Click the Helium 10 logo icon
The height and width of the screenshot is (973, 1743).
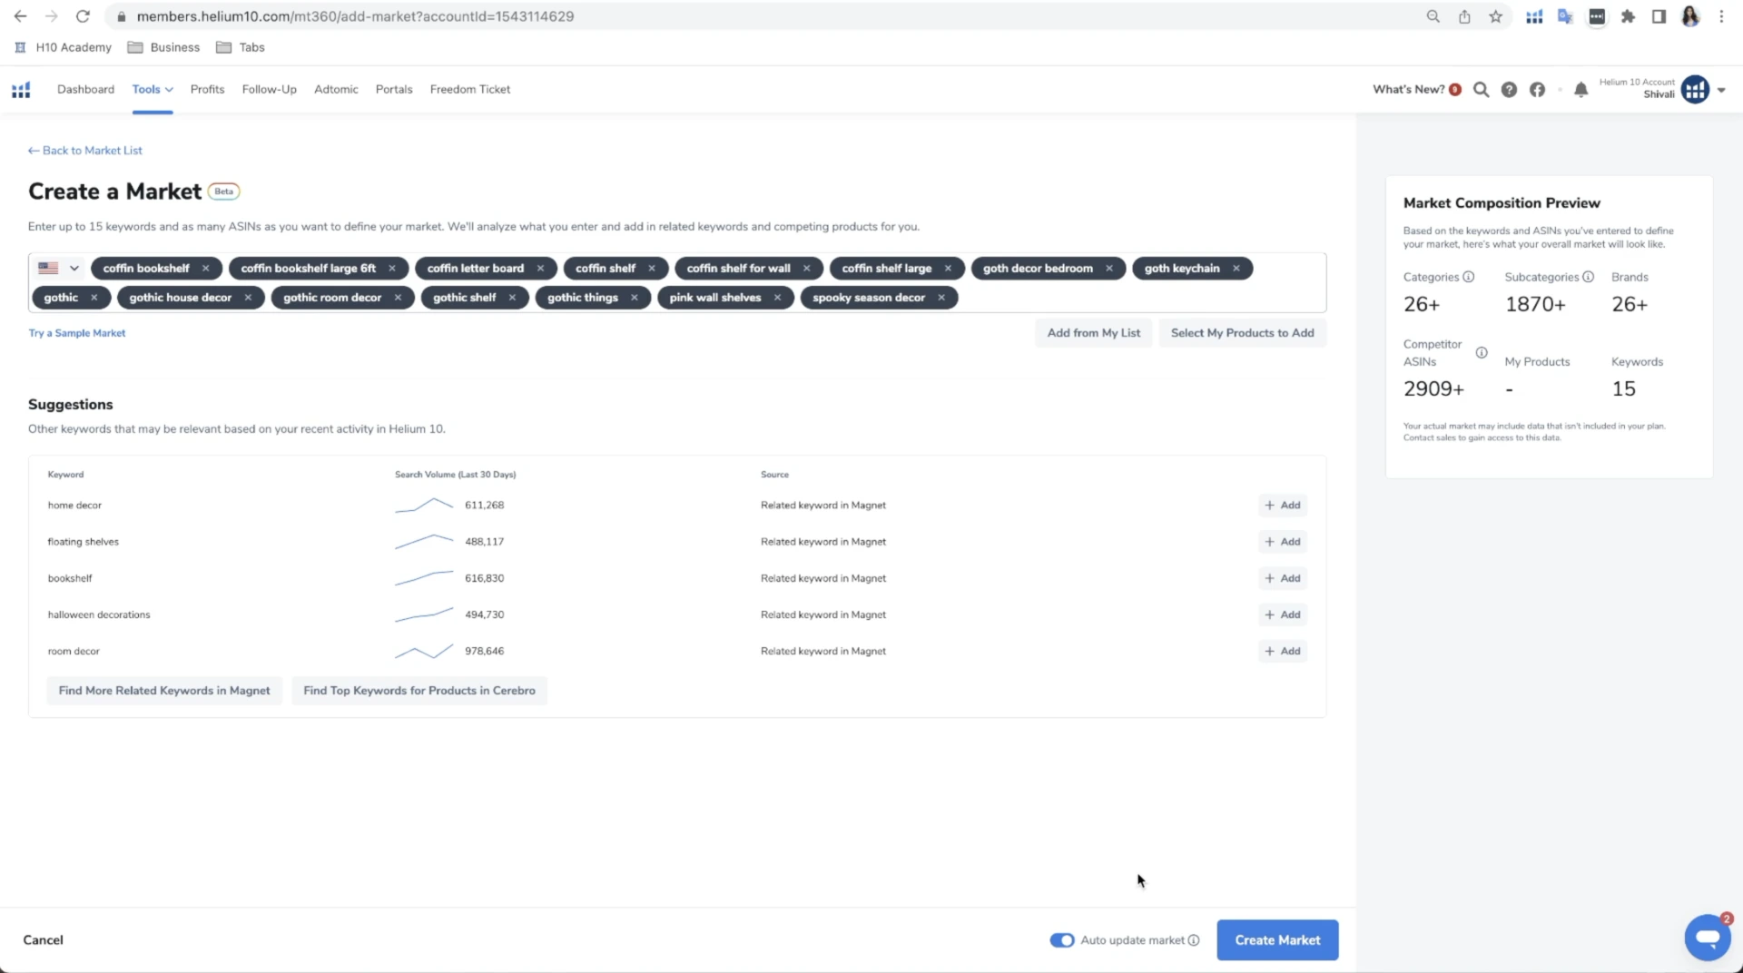(x=21, y=90)
